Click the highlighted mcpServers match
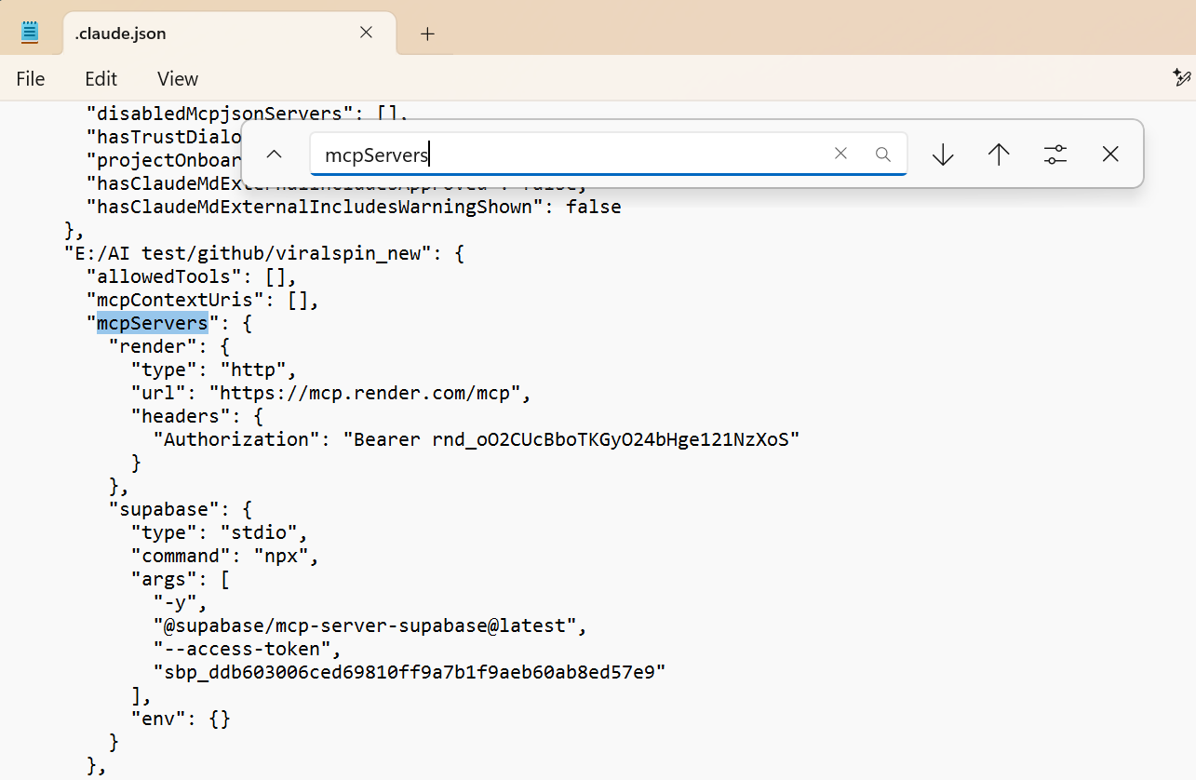Screen dimensions: 1196x780 coord(153,323)
